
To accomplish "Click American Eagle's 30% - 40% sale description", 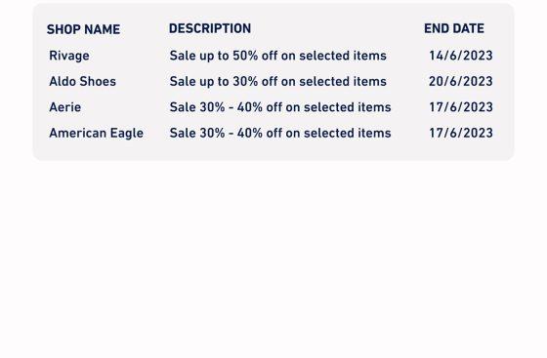I will (280, 133).
